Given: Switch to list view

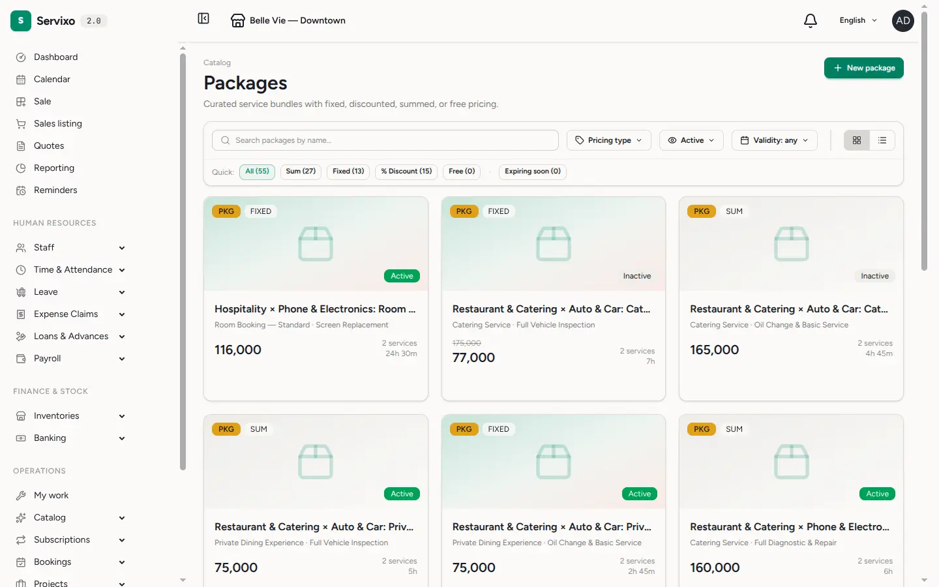Looking at the screenshot, I should (x=882, y=140).
